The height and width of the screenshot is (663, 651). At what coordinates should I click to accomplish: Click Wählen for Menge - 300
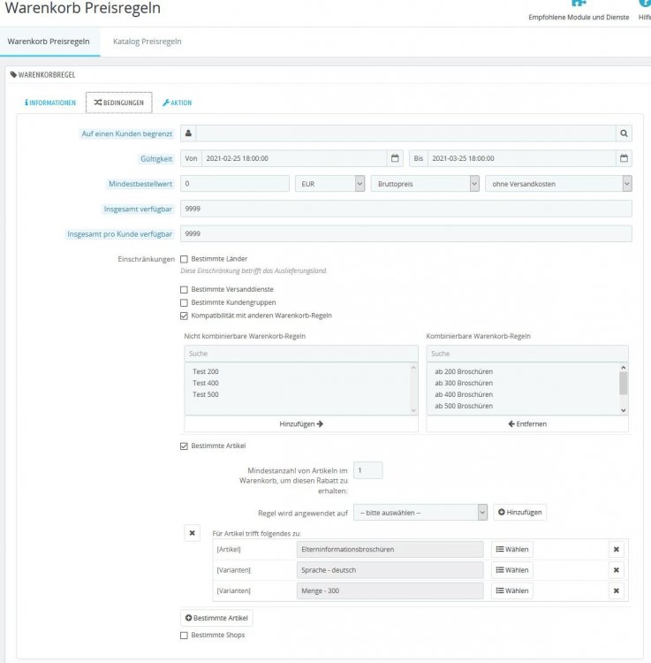click(x=512, y=591)
